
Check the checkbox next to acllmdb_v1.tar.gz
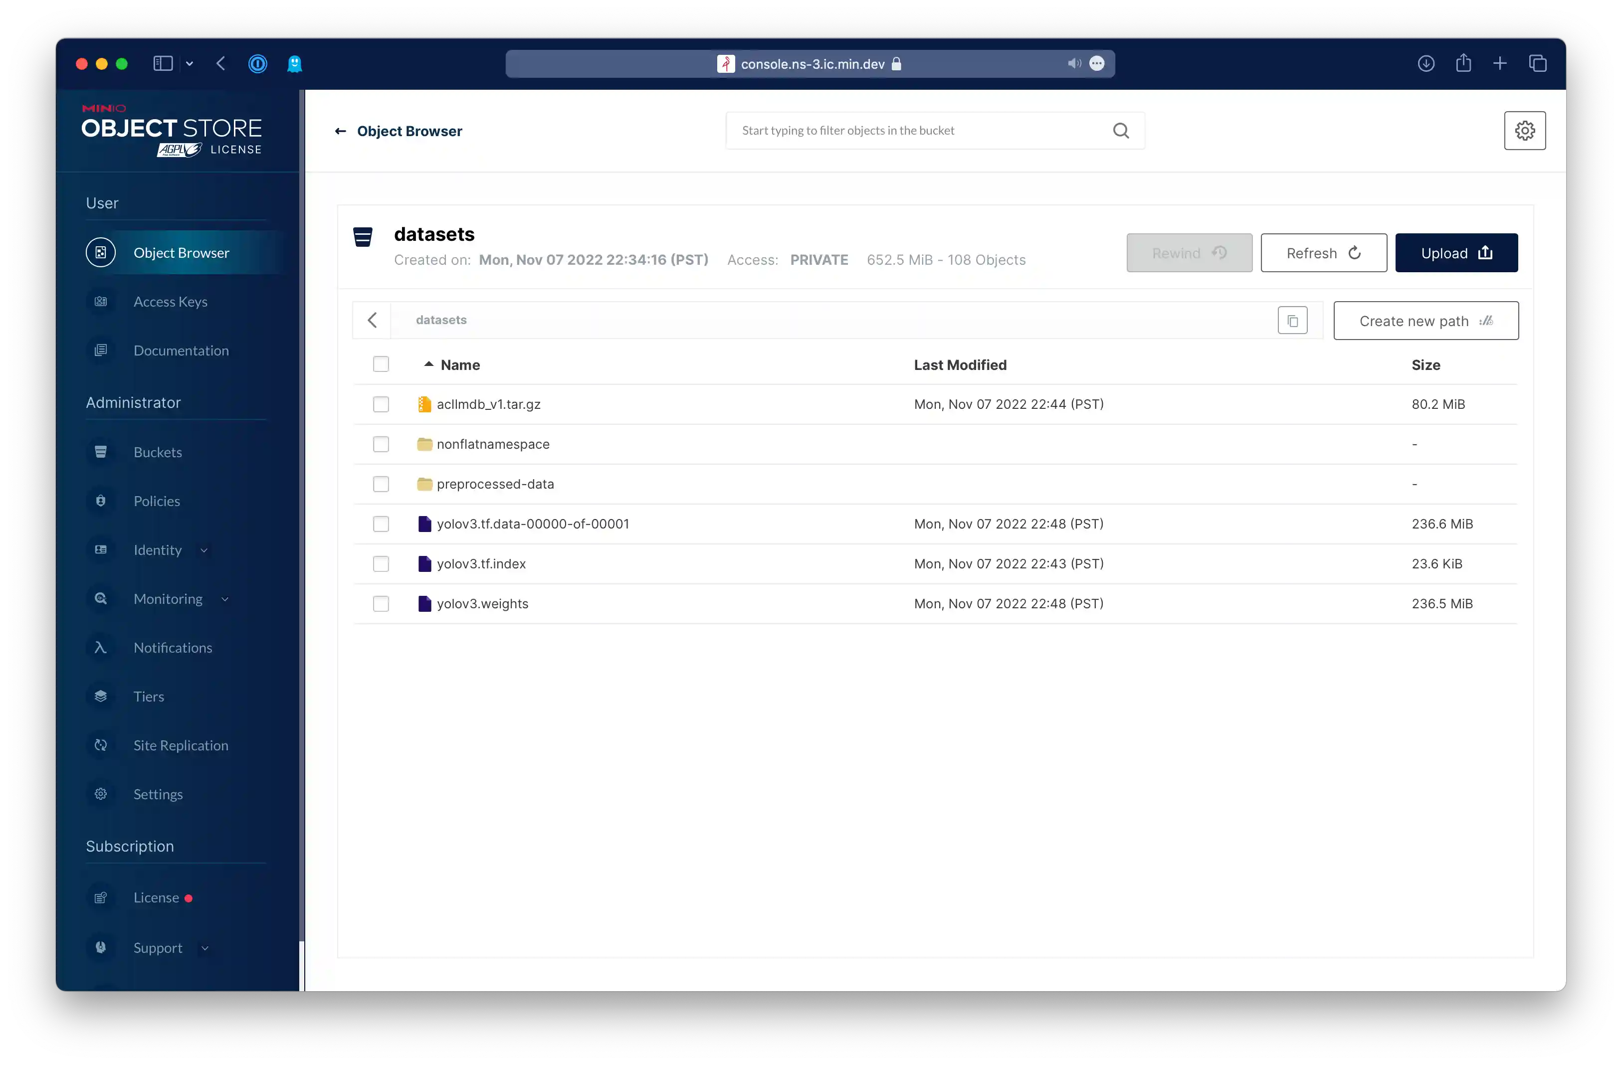coord(381,403)
